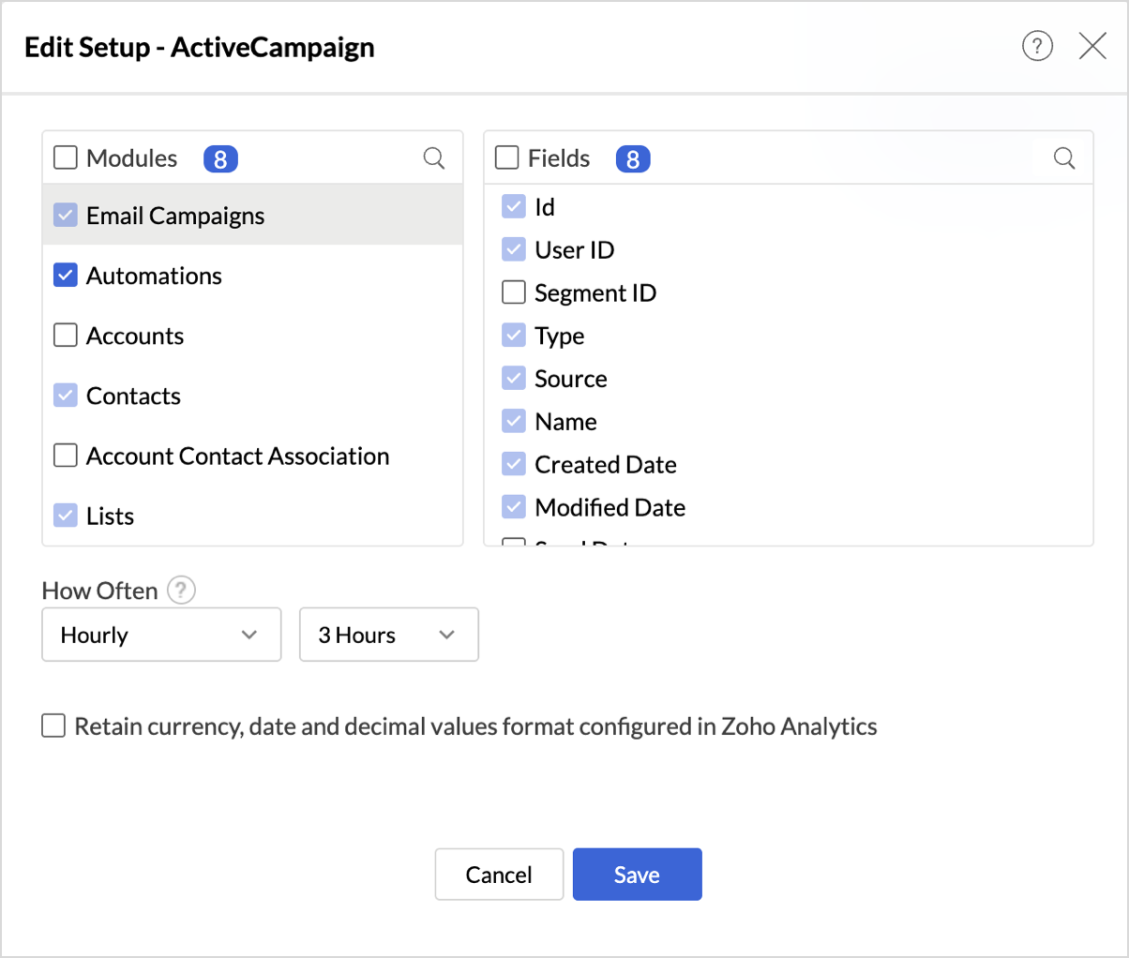Save the setup changes
The image size is (1129, 958).
click(638, 875)
